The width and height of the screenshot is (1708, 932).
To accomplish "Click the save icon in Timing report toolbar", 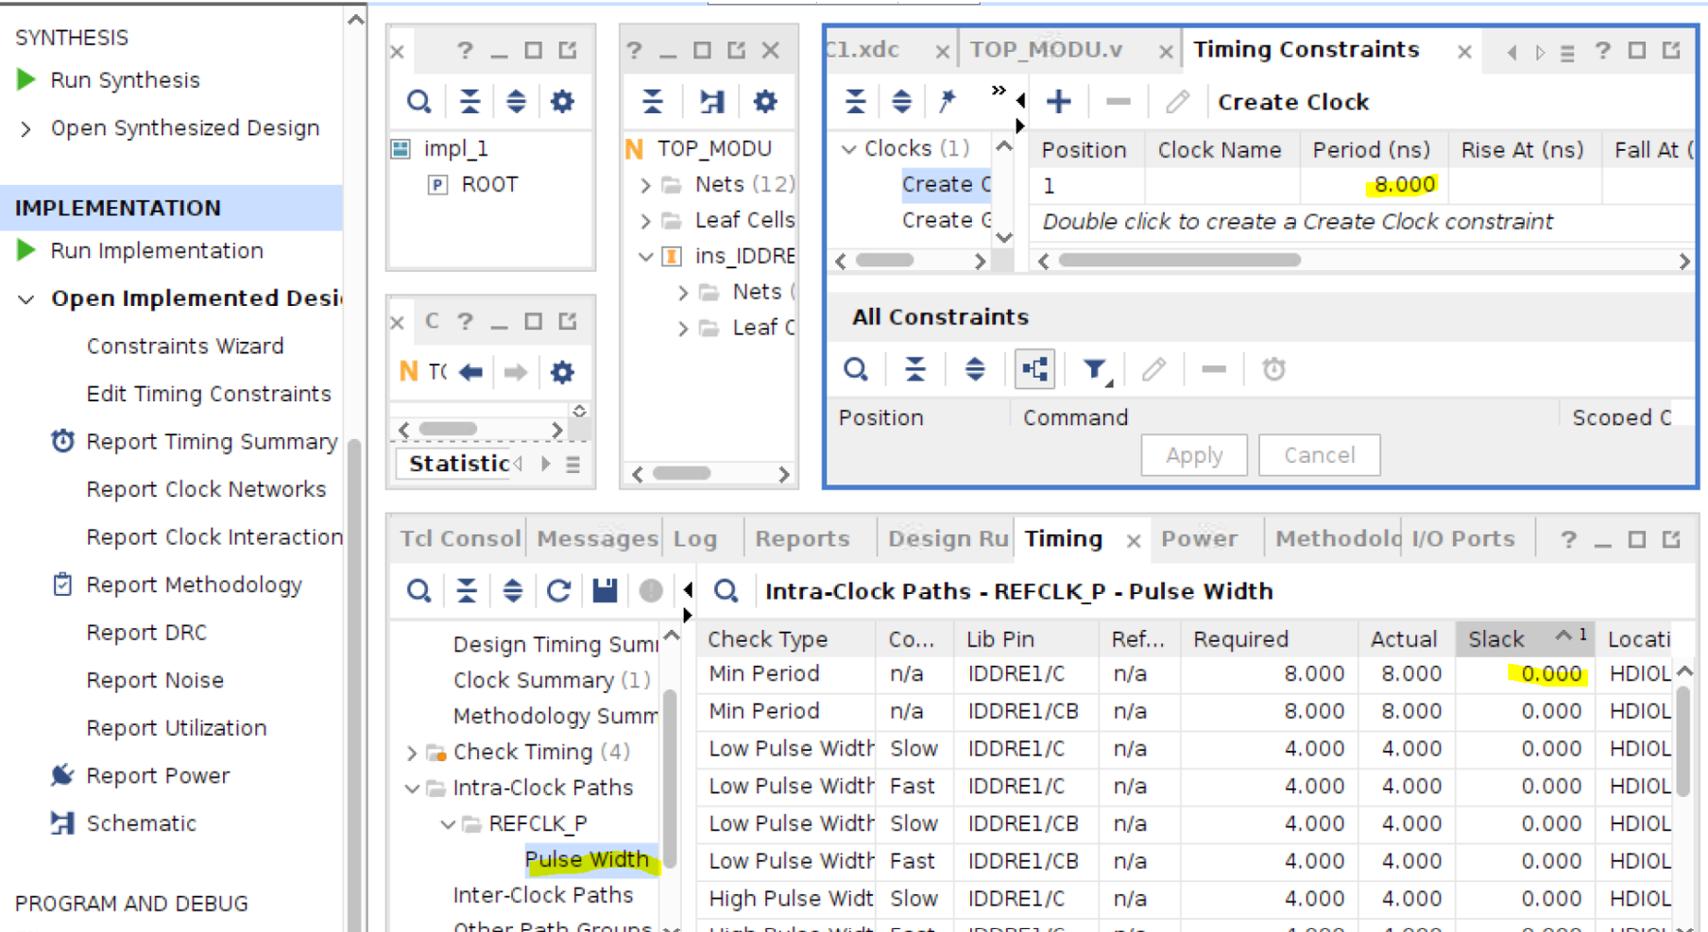I will 605,591.
